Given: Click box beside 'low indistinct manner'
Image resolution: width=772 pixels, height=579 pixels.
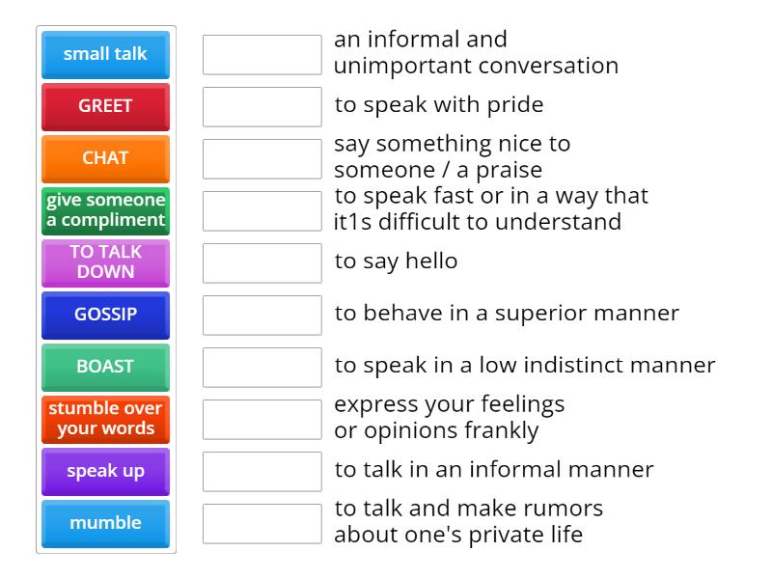Looking at the screenshot, I should click(262, 368).
